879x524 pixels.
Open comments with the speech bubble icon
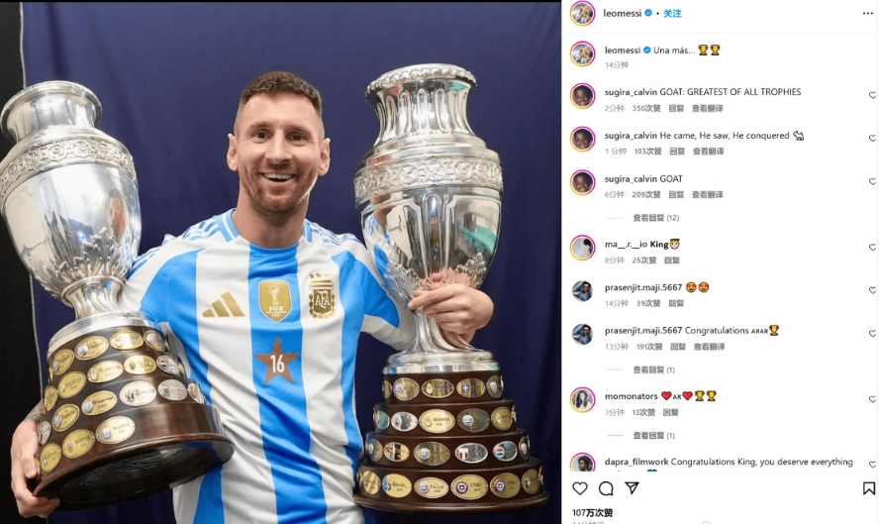[x=606, y=488]
